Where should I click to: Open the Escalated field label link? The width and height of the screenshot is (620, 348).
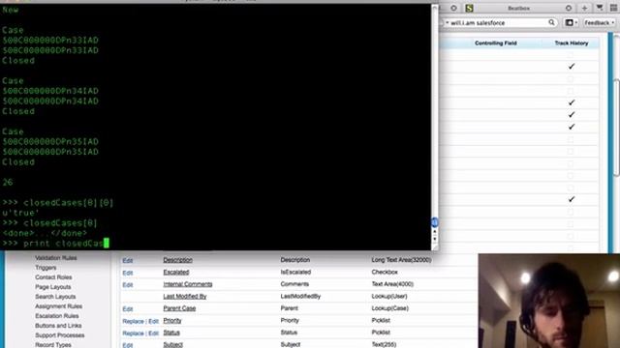[x=176, y=273]
